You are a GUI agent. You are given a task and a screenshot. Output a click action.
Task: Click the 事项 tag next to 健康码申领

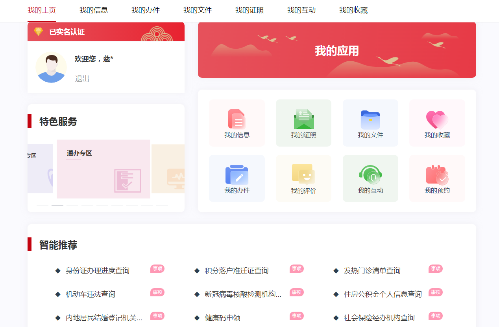pyautogui.click(x=297, y=316)
